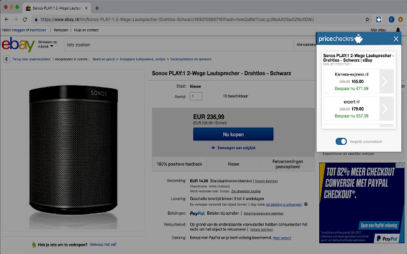Open Draagbare luidsprekers, oortjes breadcrumb
The width and height of the screenshot is (407, 254).
tap(142, 59)
